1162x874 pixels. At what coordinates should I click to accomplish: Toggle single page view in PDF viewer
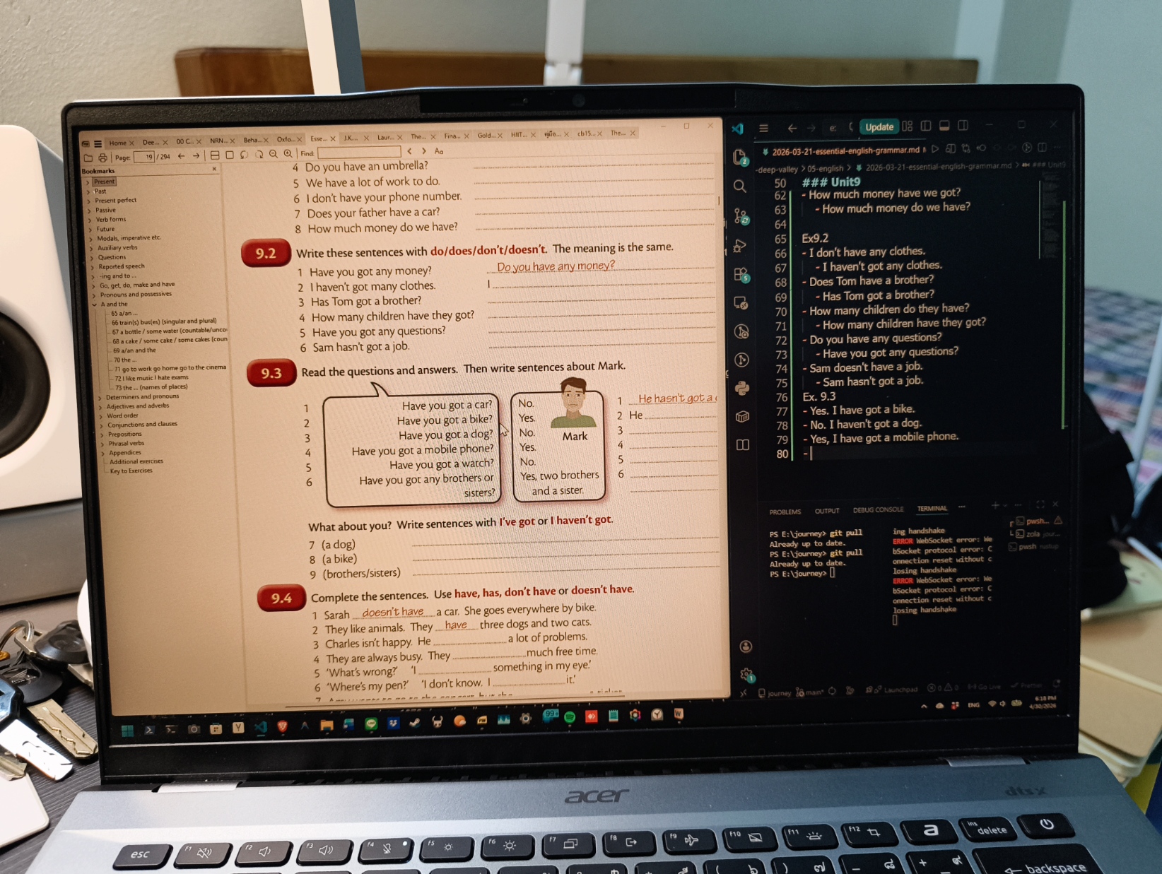point(230,155)
